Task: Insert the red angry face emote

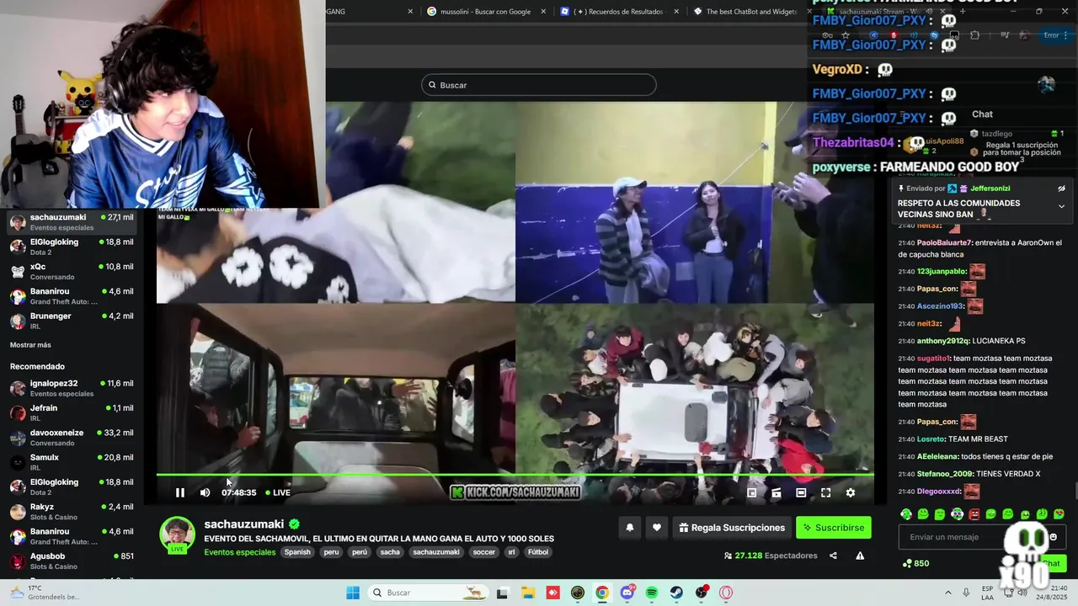Action: (974, 514)
